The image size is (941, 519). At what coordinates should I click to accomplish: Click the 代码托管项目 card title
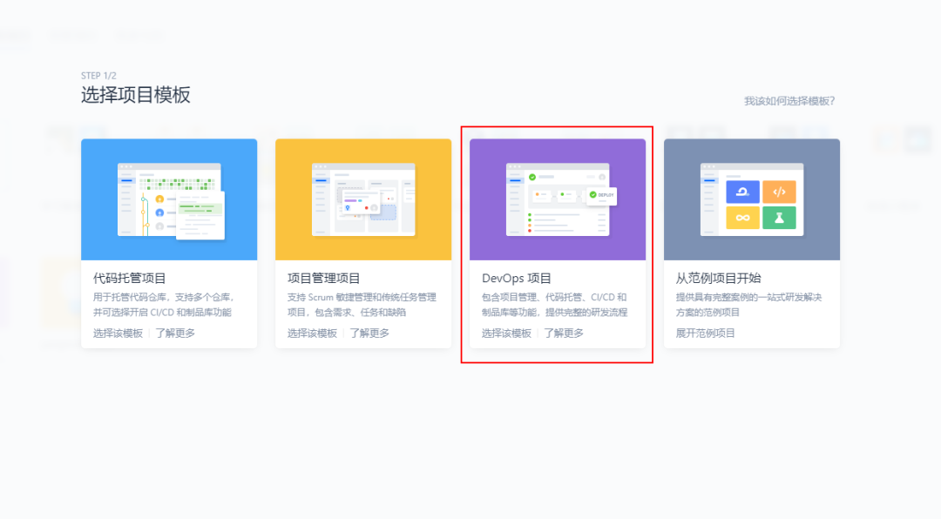pos(130,279)
